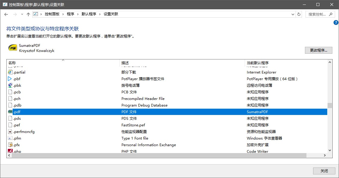This screenshot has width=339, height=178.
Task: Click the SumatraPDF icon in the .pdf row
Action: point(10,112)
